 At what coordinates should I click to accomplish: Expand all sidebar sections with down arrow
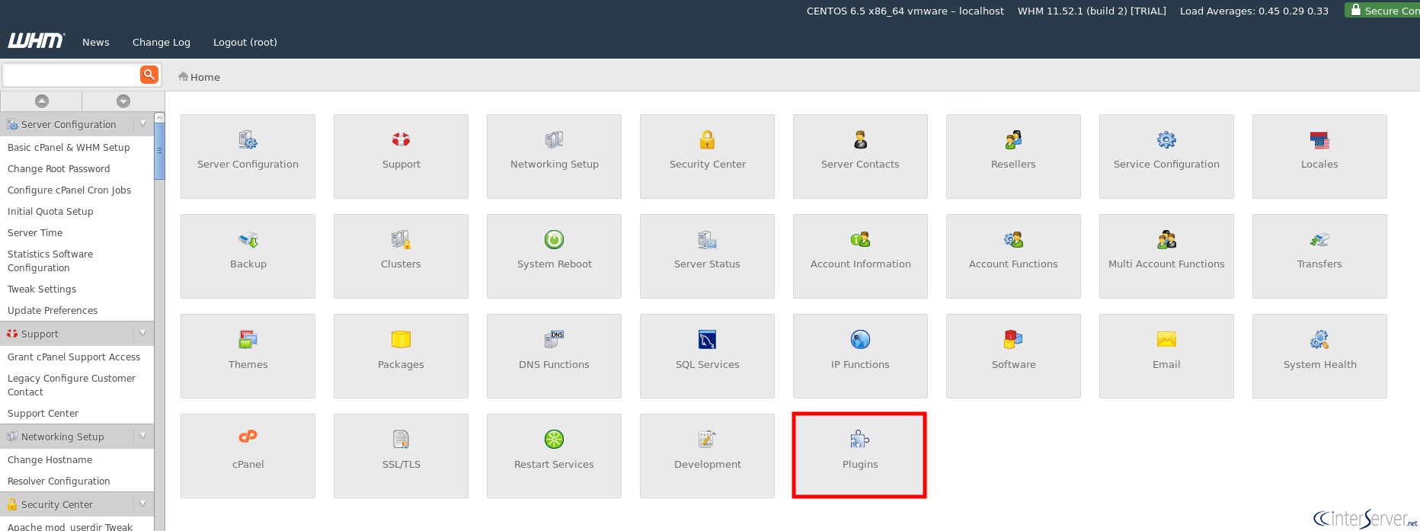click(123, 101)
